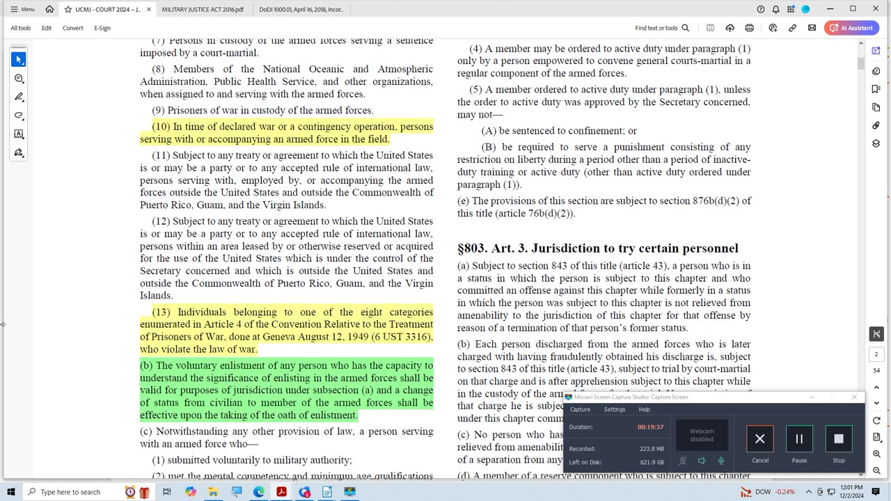
Task: Open the Acrobat help icon
Action: (761, 9)
